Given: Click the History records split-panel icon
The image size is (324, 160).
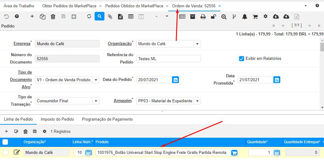Looking at the screenshot, I should [141, 16].
